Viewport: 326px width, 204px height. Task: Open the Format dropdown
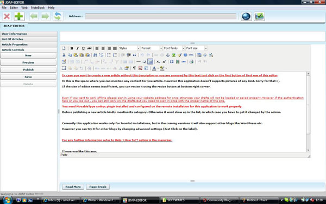(152, 48)
